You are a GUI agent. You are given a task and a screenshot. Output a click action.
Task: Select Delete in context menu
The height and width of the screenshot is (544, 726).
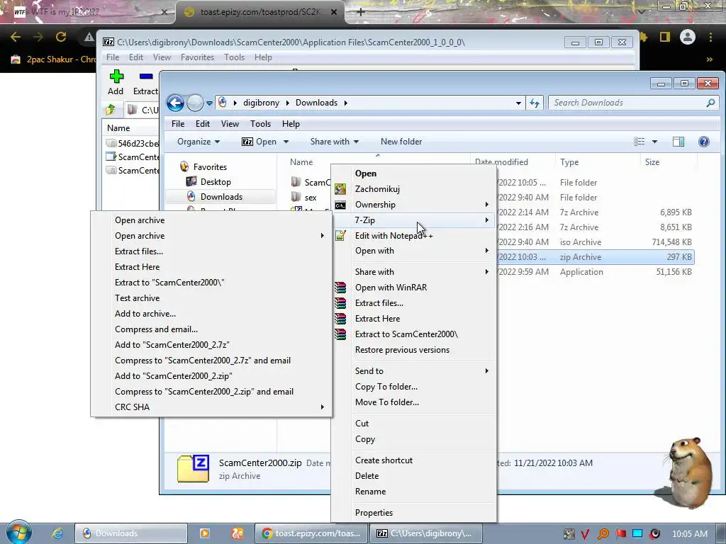367,475
